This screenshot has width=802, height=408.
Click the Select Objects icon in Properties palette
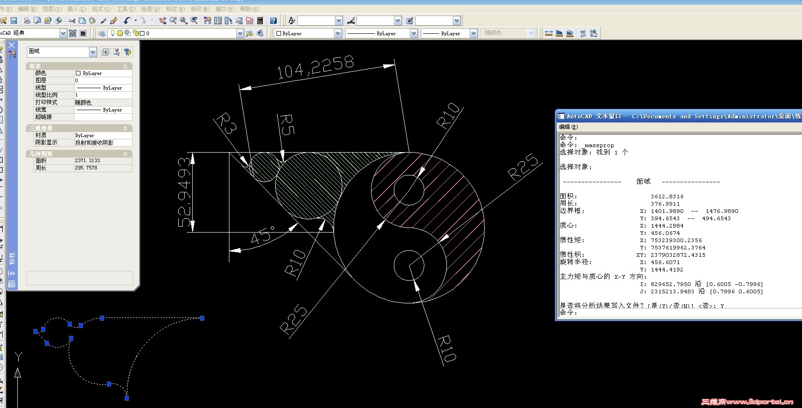[x=117, y=52]
